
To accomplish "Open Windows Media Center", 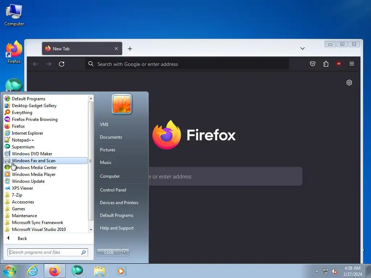I will 46,167.
